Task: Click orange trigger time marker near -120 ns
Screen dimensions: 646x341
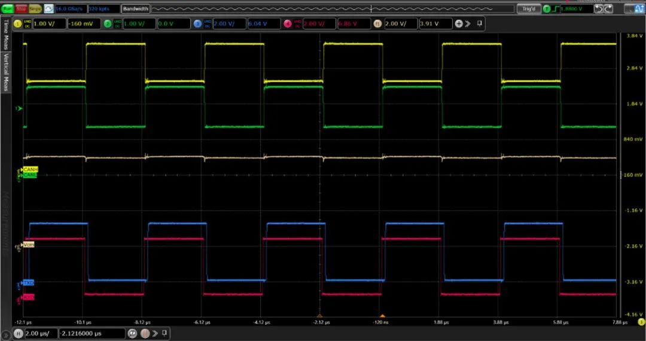Action: pos(382,316)
